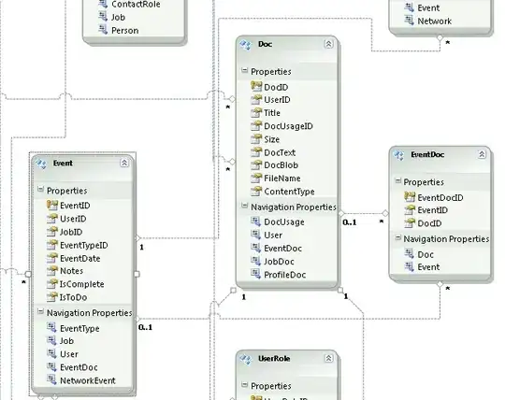Click the Event entity type icon
The width and height of the screenshot is (505, 400).
pos(41,164)
